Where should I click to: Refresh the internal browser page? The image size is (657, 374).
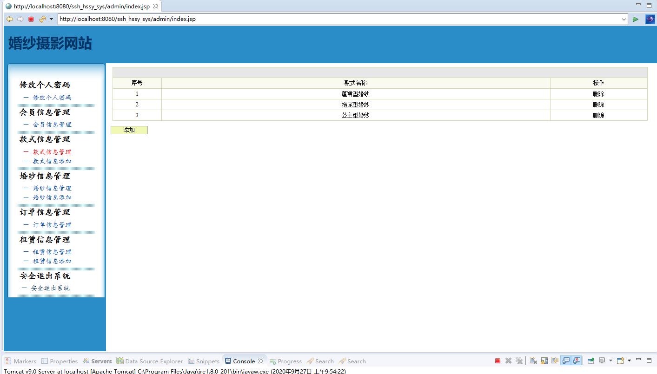point(42,19)
